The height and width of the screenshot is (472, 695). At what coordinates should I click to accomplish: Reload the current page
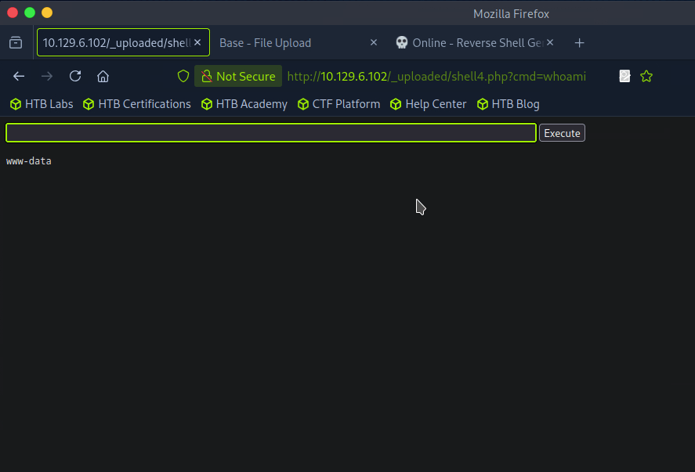75,76
